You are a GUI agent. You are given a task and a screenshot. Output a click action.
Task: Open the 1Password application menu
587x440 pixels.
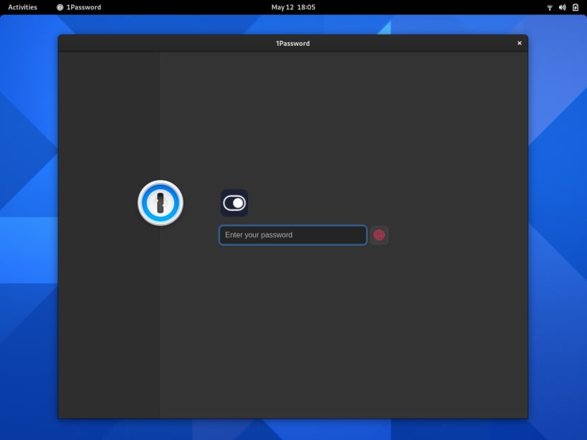click(x=78, y=7)
